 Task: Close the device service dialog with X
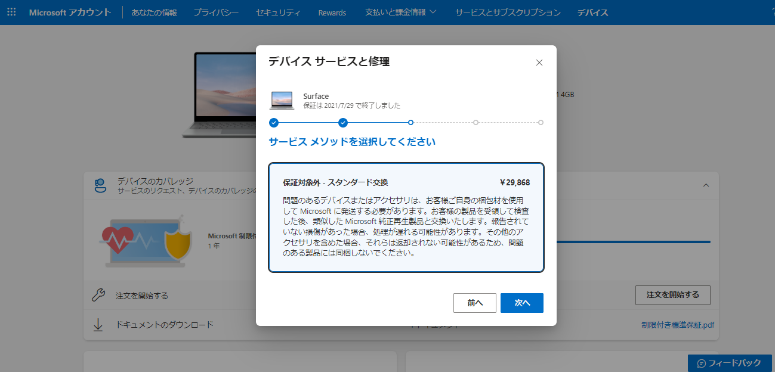(539, 63)
